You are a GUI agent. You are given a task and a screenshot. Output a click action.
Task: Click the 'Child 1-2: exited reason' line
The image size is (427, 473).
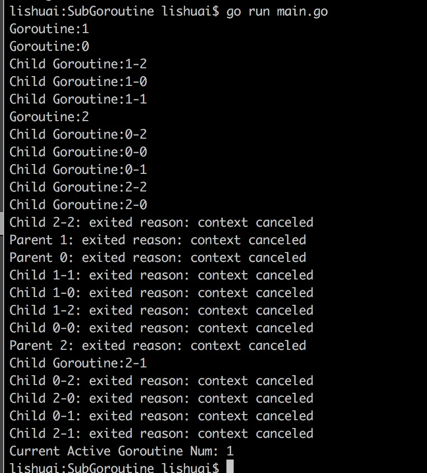click(161, 310)
